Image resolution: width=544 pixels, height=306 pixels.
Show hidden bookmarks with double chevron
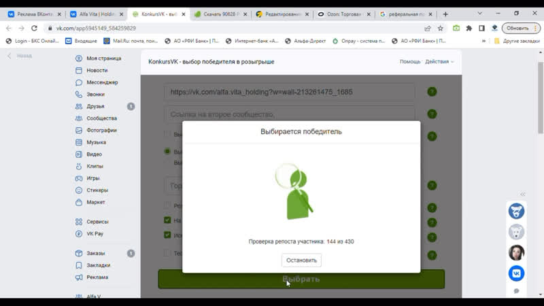tap(483, 41)
